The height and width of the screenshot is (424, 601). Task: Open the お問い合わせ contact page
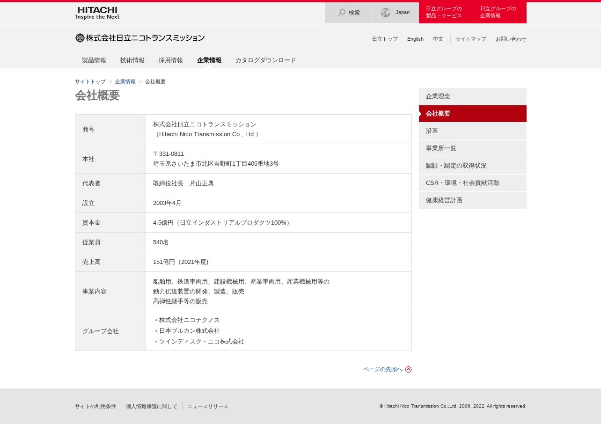pos(511,39)
